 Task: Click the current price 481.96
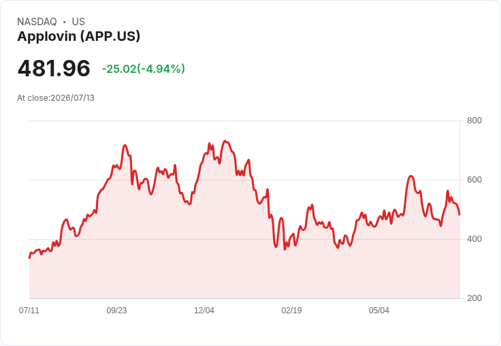(x=54, y=68)
